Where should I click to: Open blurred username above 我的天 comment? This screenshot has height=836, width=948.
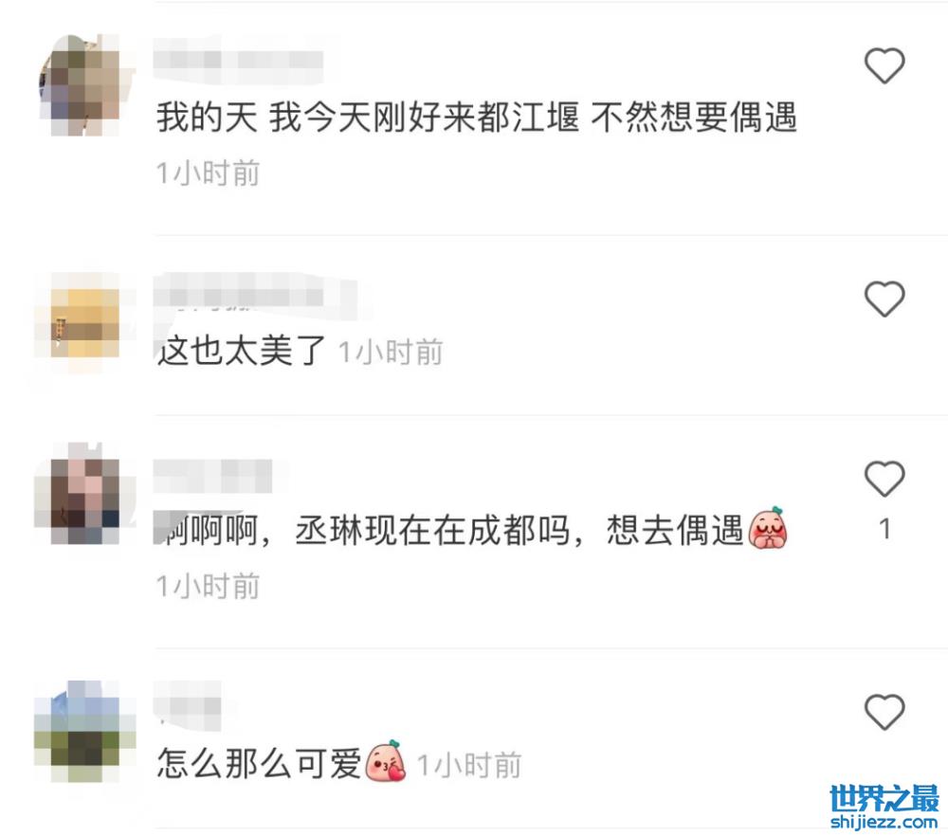click(x=238, y=61)
